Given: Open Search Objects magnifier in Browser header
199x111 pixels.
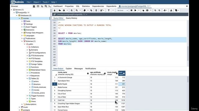Looking at the screenshot, I should pyautogui.click(x=46, y=6).
